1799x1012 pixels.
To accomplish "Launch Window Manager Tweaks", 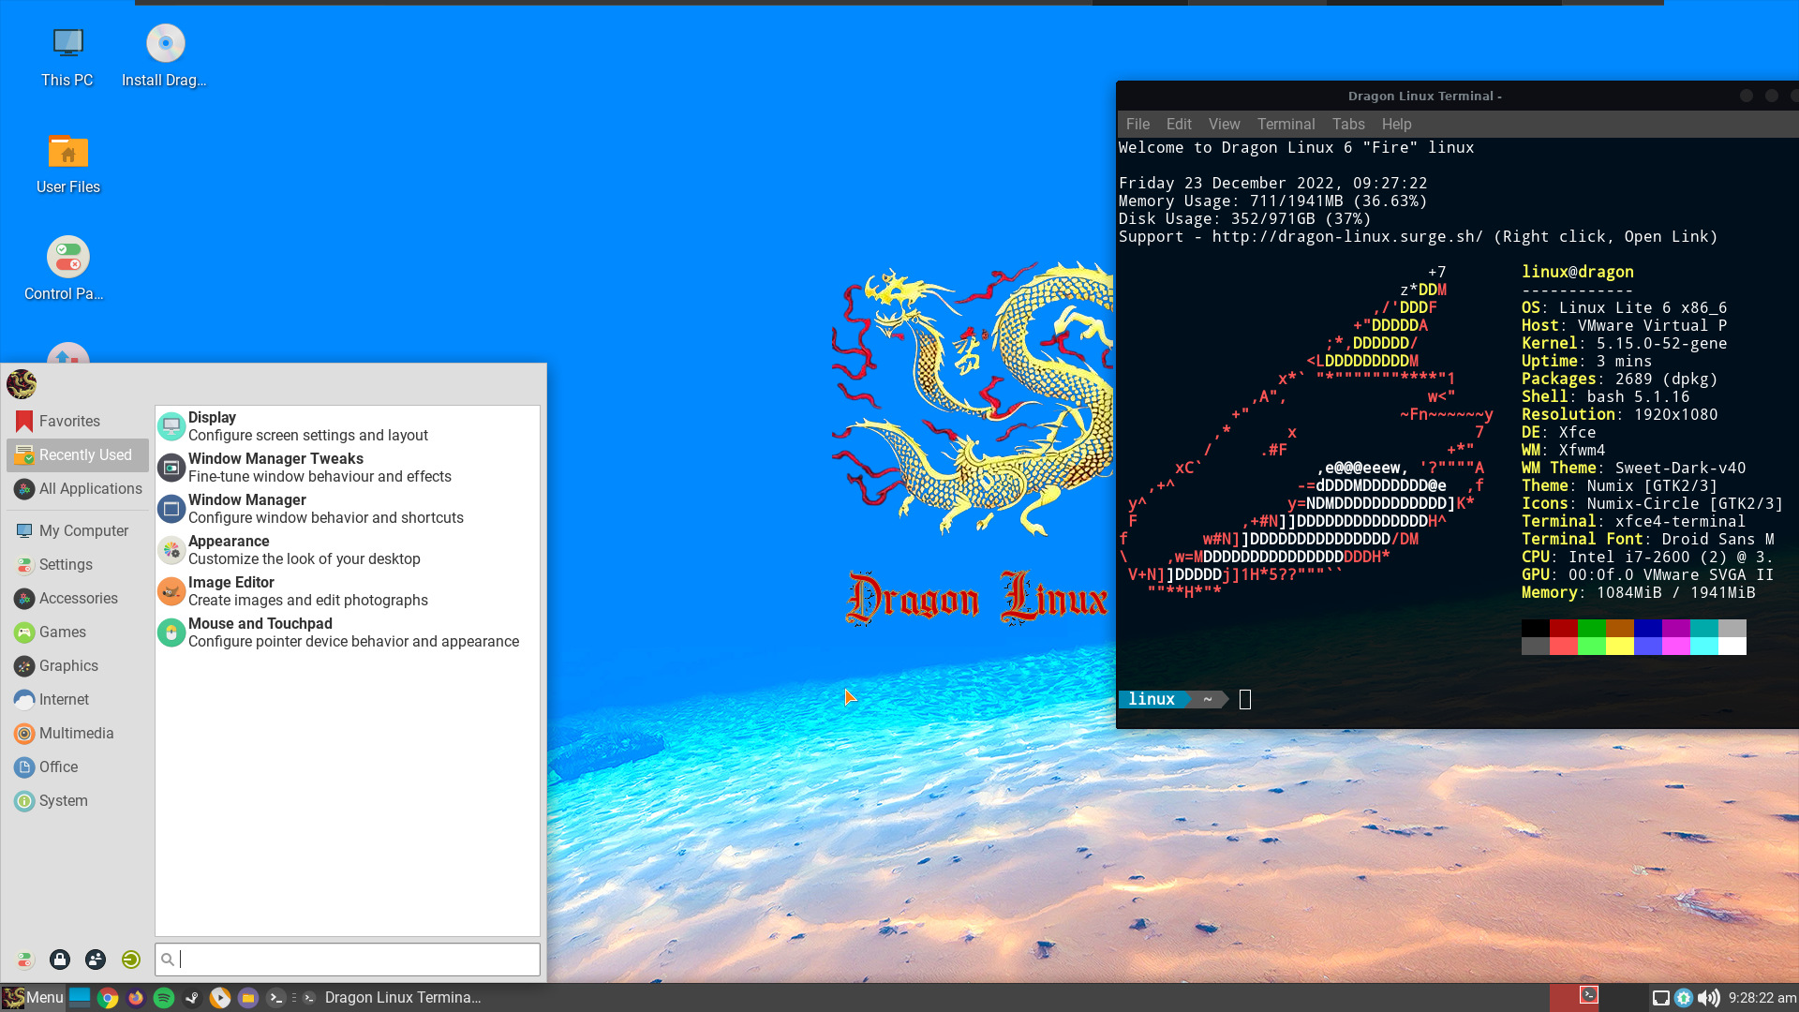I will coord(348,468).
